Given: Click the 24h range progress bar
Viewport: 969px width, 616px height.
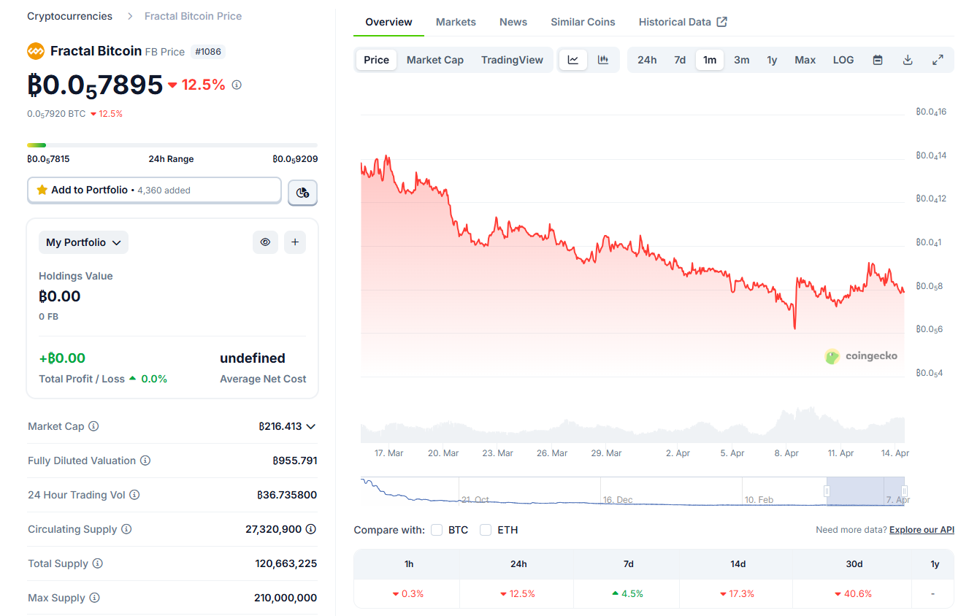Looking at the screenshot, I should (172, 145).
